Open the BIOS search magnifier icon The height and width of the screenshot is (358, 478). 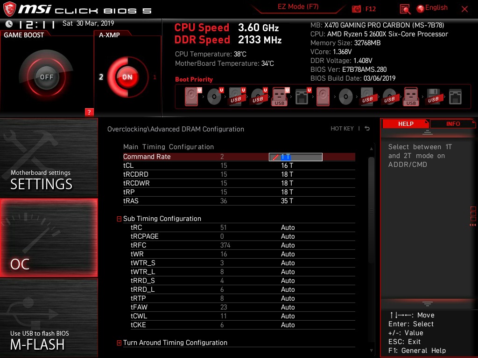pyautogui.click(x=405, y=9)
